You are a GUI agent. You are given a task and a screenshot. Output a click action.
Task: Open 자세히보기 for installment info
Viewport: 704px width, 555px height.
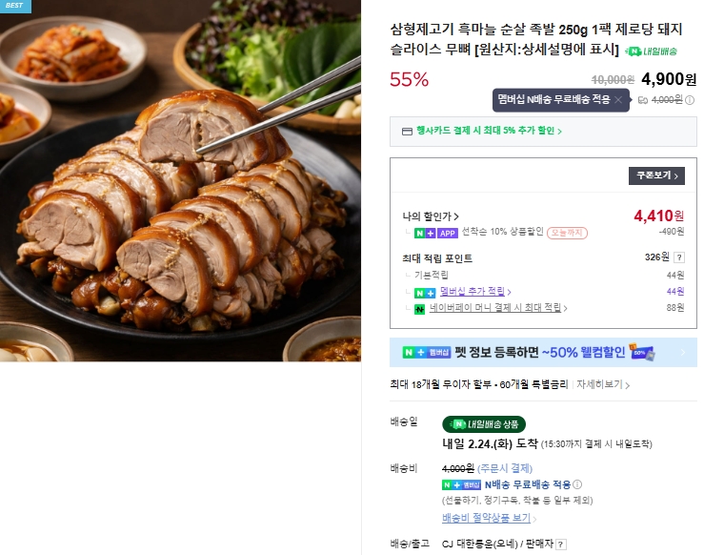602,384
